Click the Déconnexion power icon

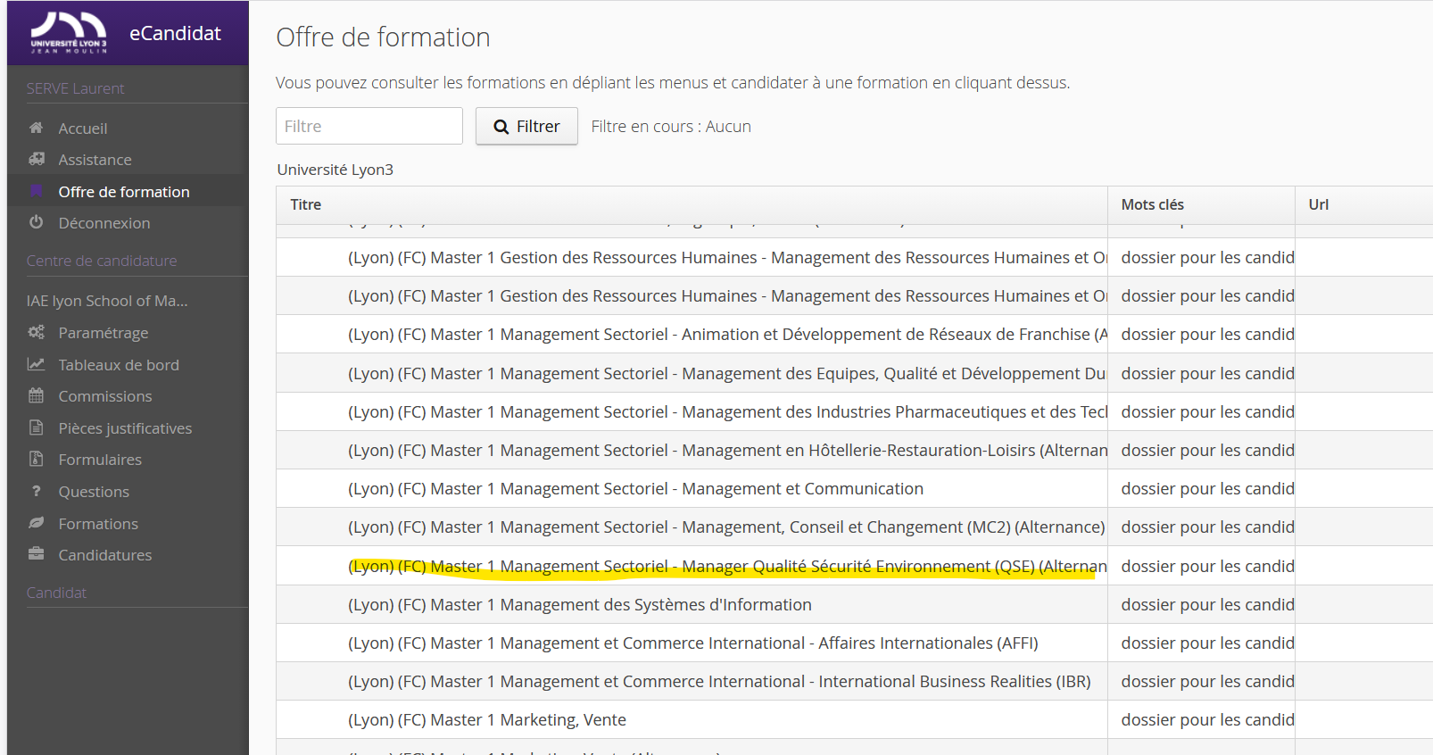pos(36,222)
